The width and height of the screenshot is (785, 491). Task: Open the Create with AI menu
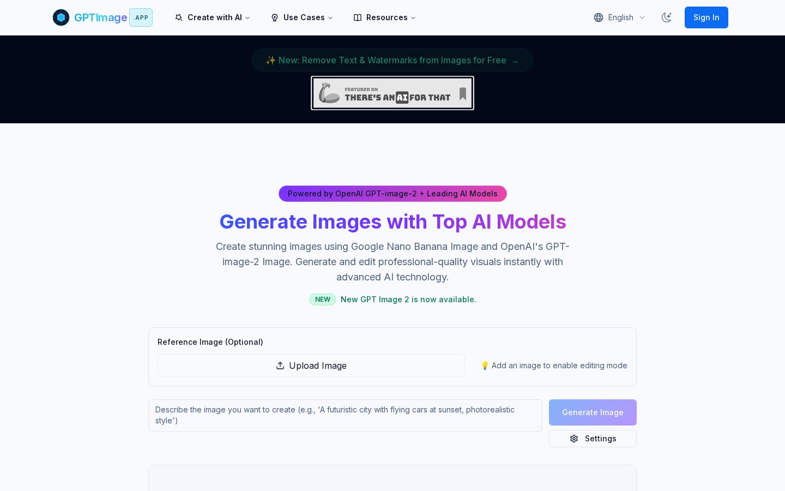click(x=213, y=17)
